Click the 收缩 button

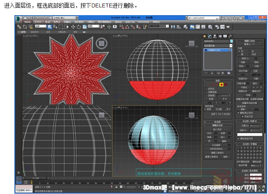point(211,99)
